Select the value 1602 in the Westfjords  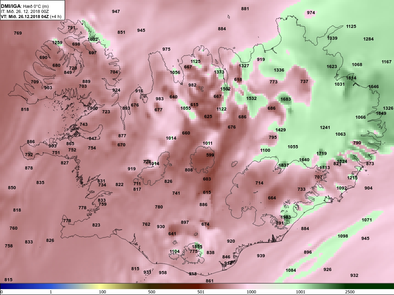click(x=93, y=39)
